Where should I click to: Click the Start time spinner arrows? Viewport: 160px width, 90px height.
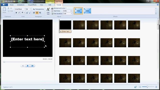tap(71, 11)
